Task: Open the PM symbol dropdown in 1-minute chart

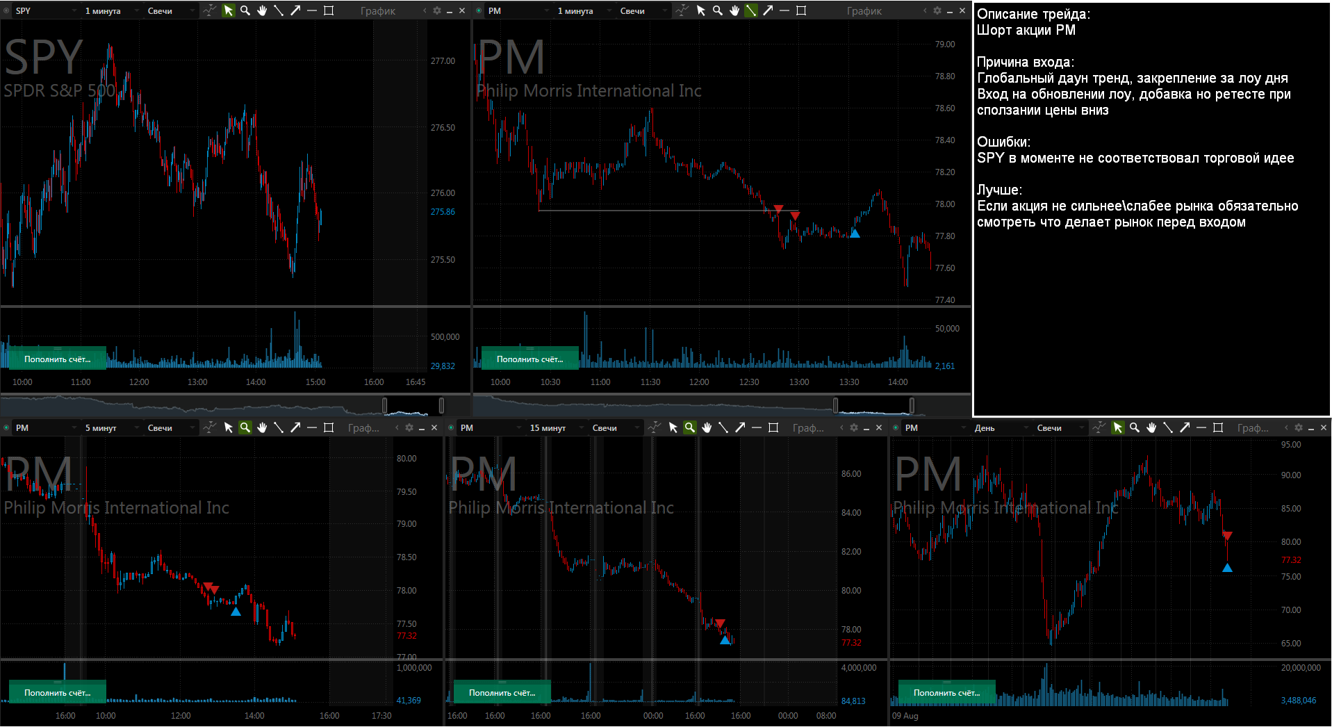Action: [518, 10]
